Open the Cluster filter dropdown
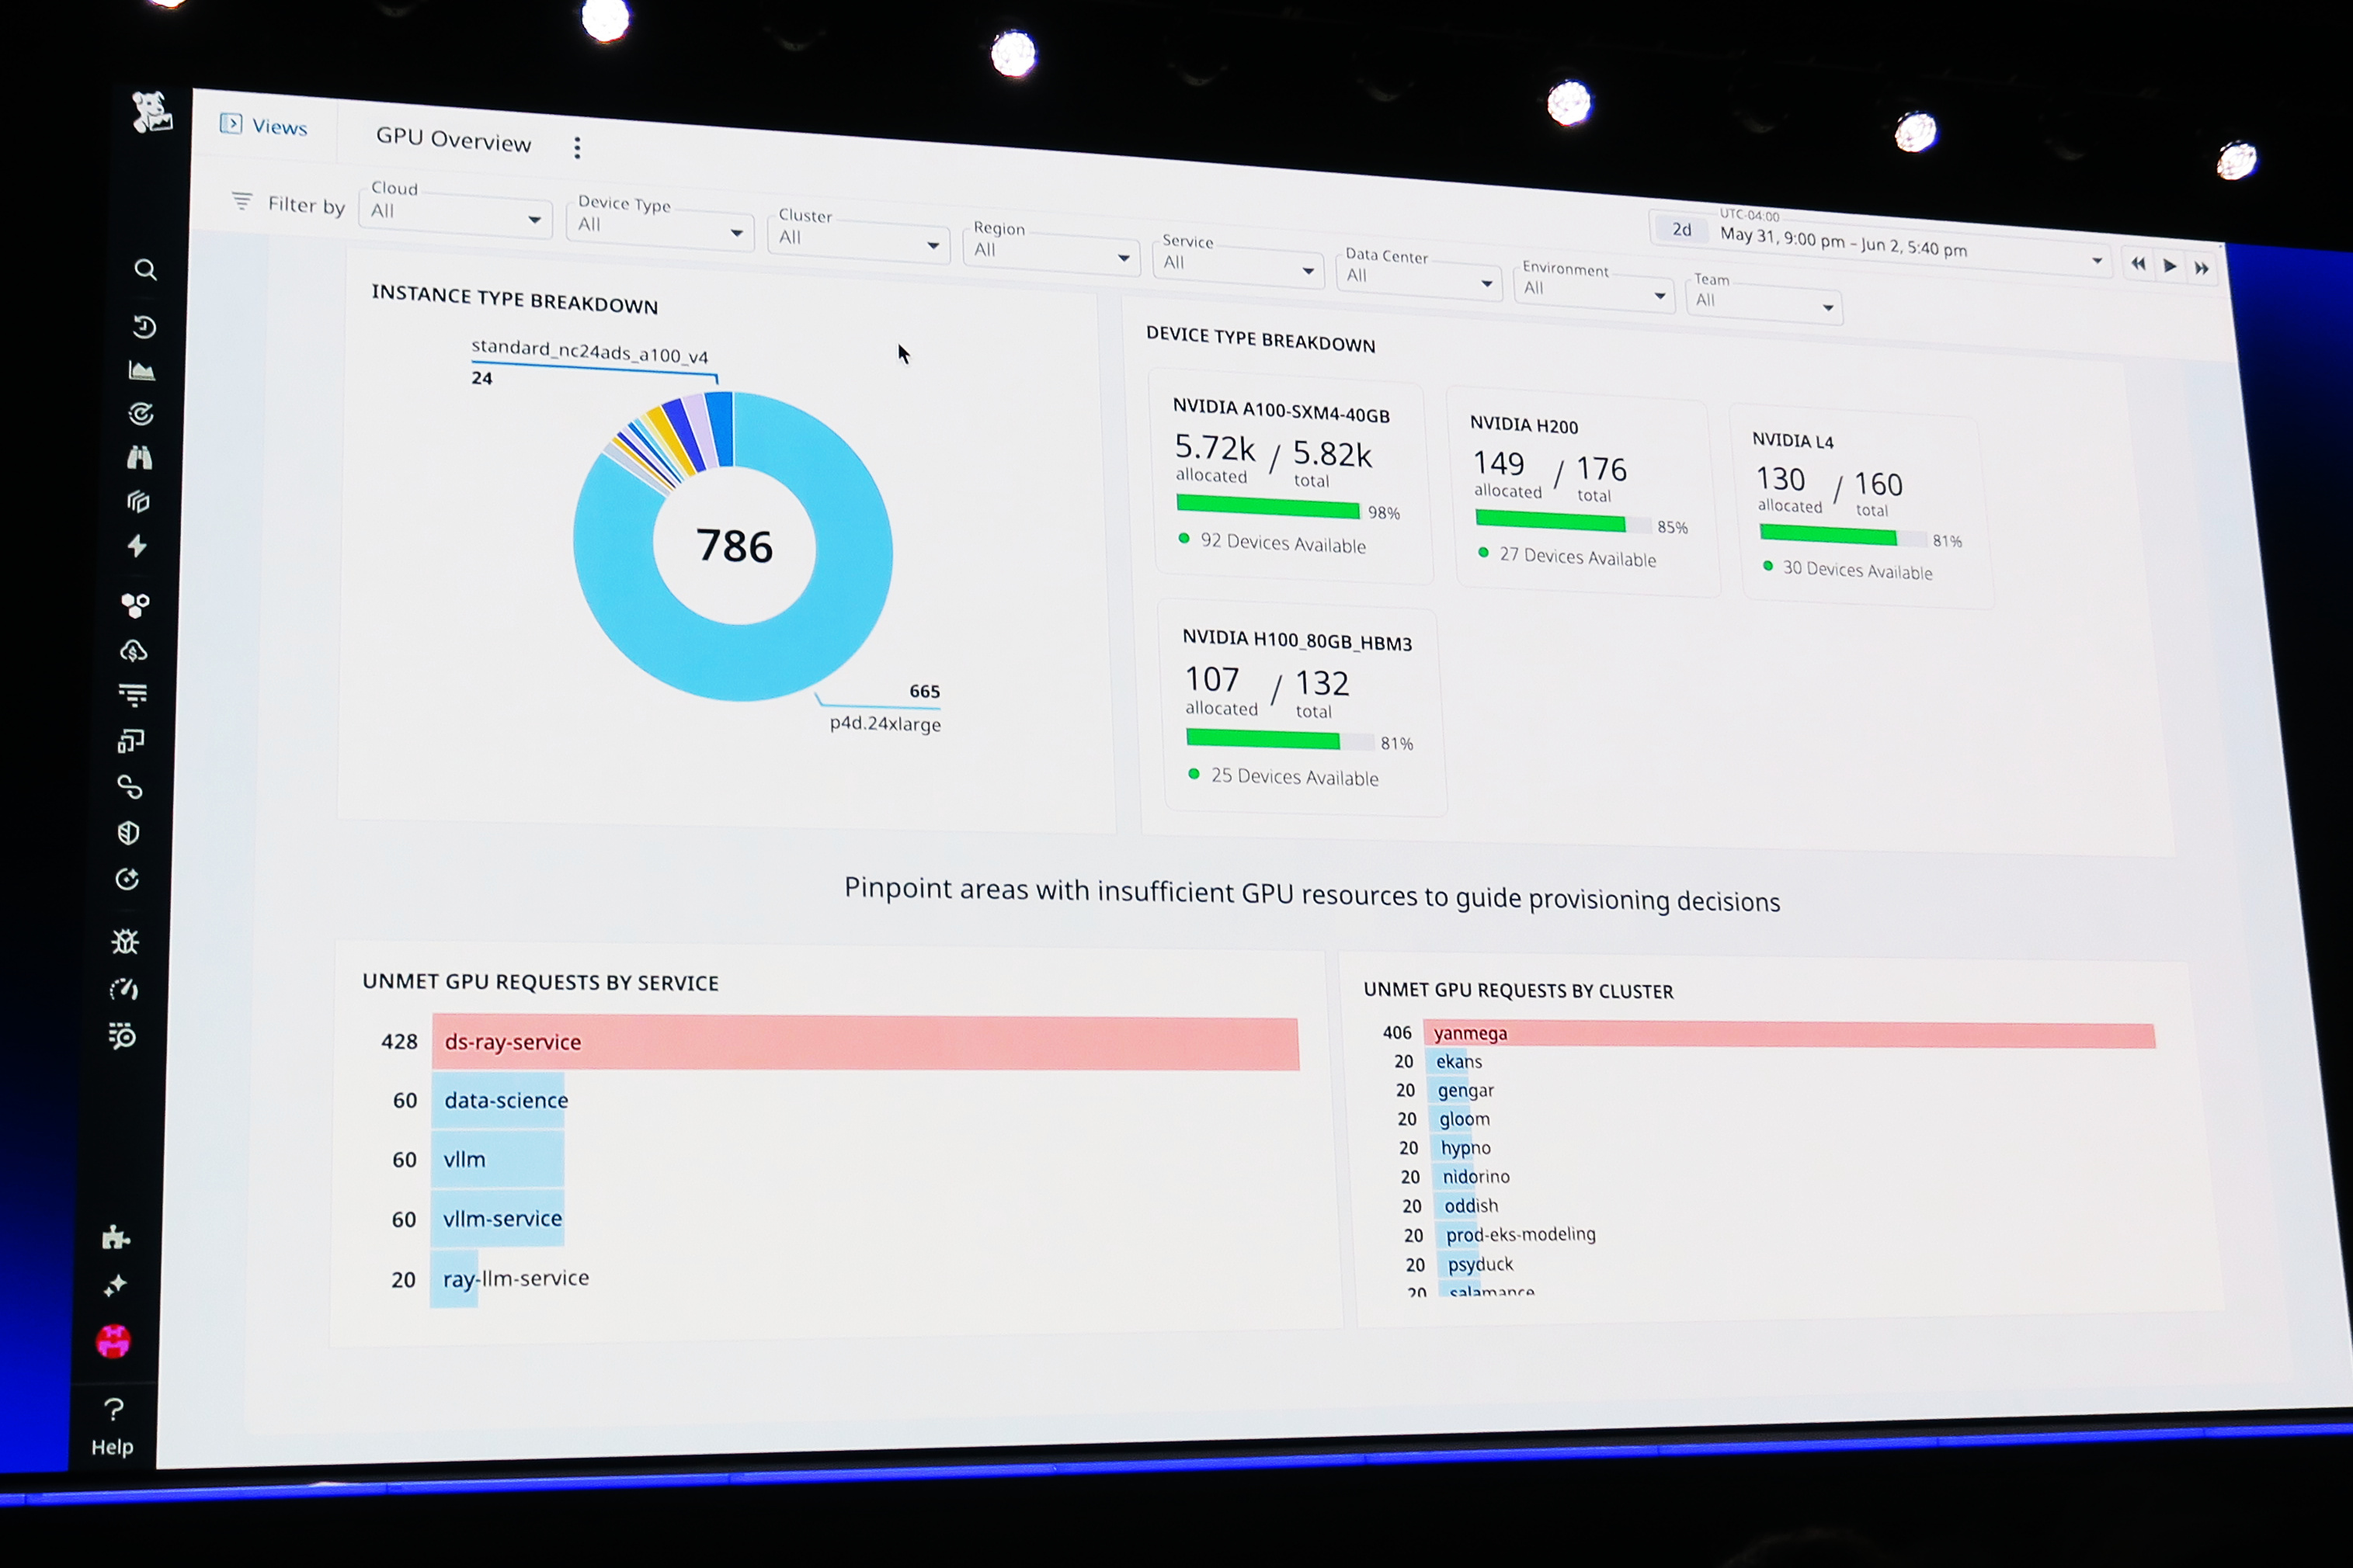 click(x=858, y=240)
